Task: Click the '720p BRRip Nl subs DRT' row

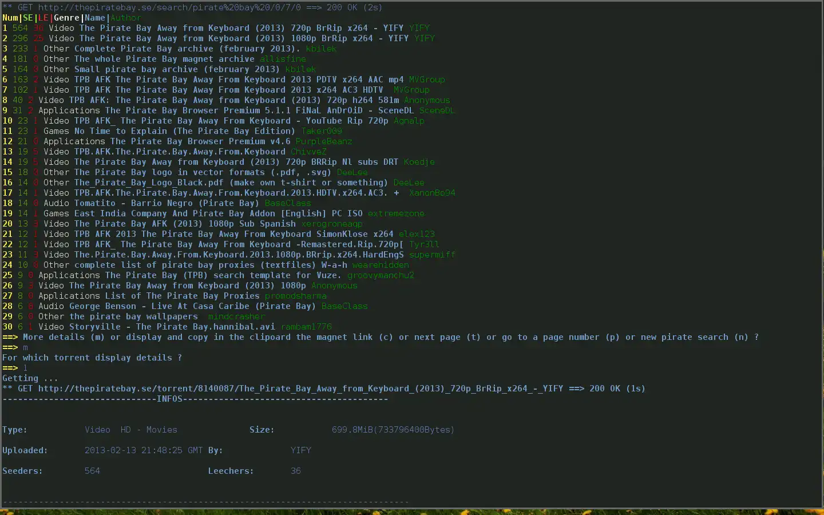Action: pyautogui.click(x=219, y=162)
